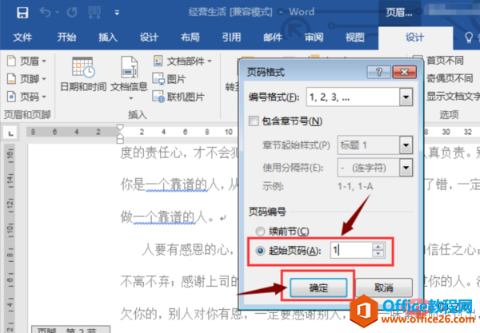Screen dimensions: 480x333
Task: Open the 文档部件 dropdown
Action: 182,61
